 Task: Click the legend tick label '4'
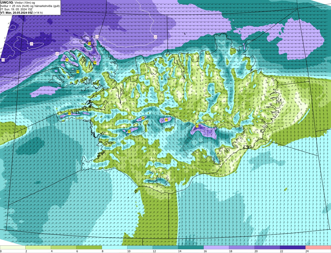point(51,251)
